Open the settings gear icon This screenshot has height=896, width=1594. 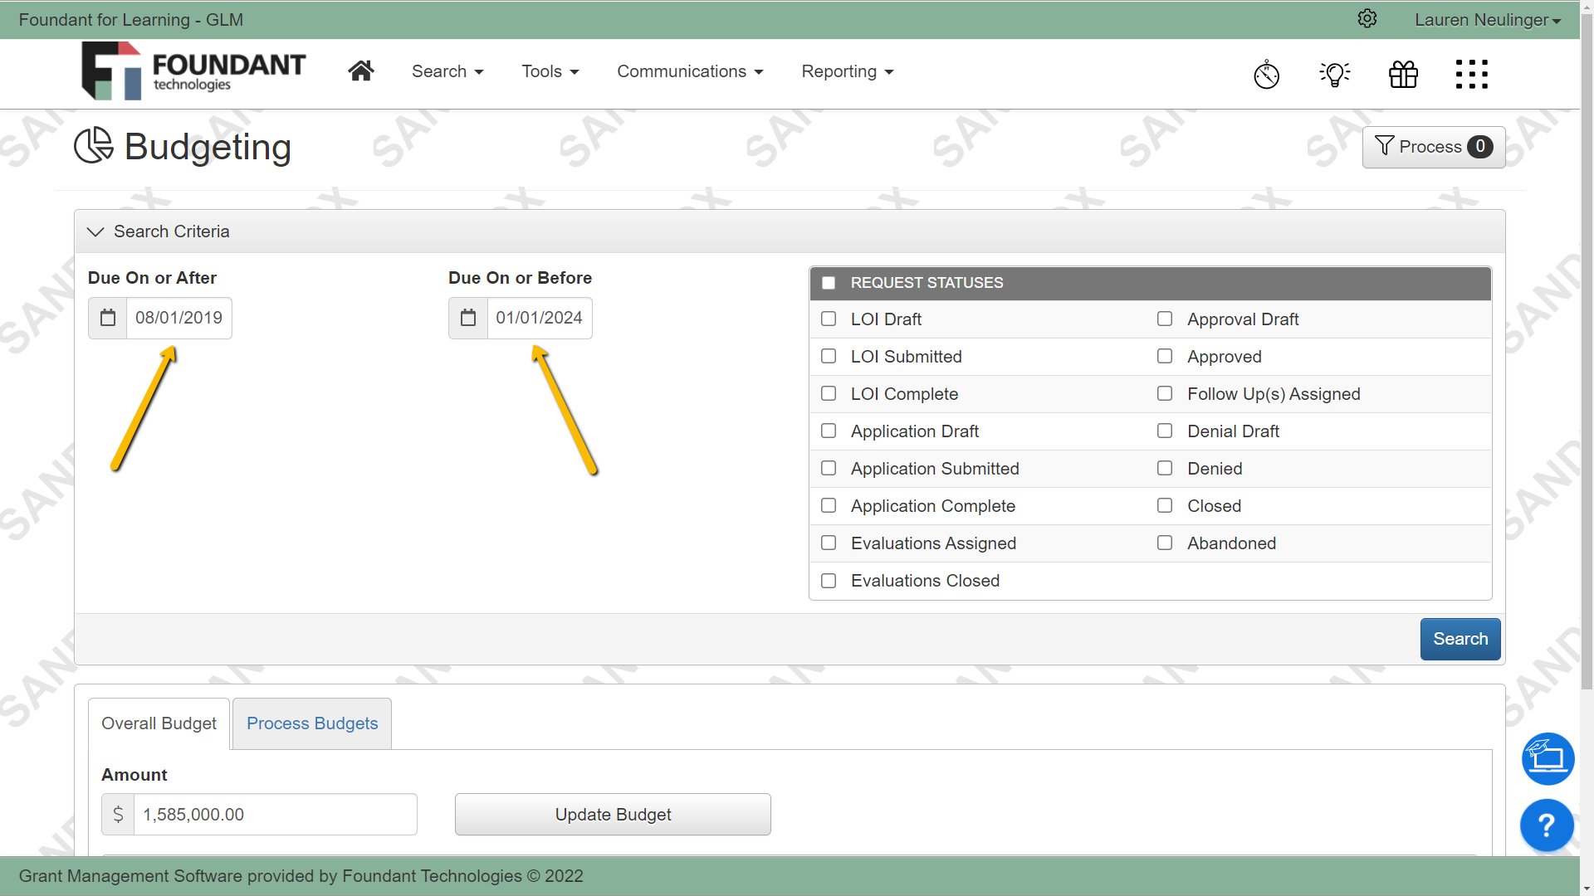[1367, 18]
